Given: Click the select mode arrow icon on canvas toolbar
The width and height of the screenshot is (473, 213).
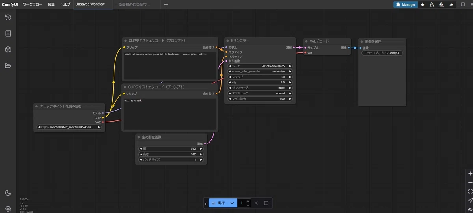Looking at the screenshot, I should (x=469, y=201).
